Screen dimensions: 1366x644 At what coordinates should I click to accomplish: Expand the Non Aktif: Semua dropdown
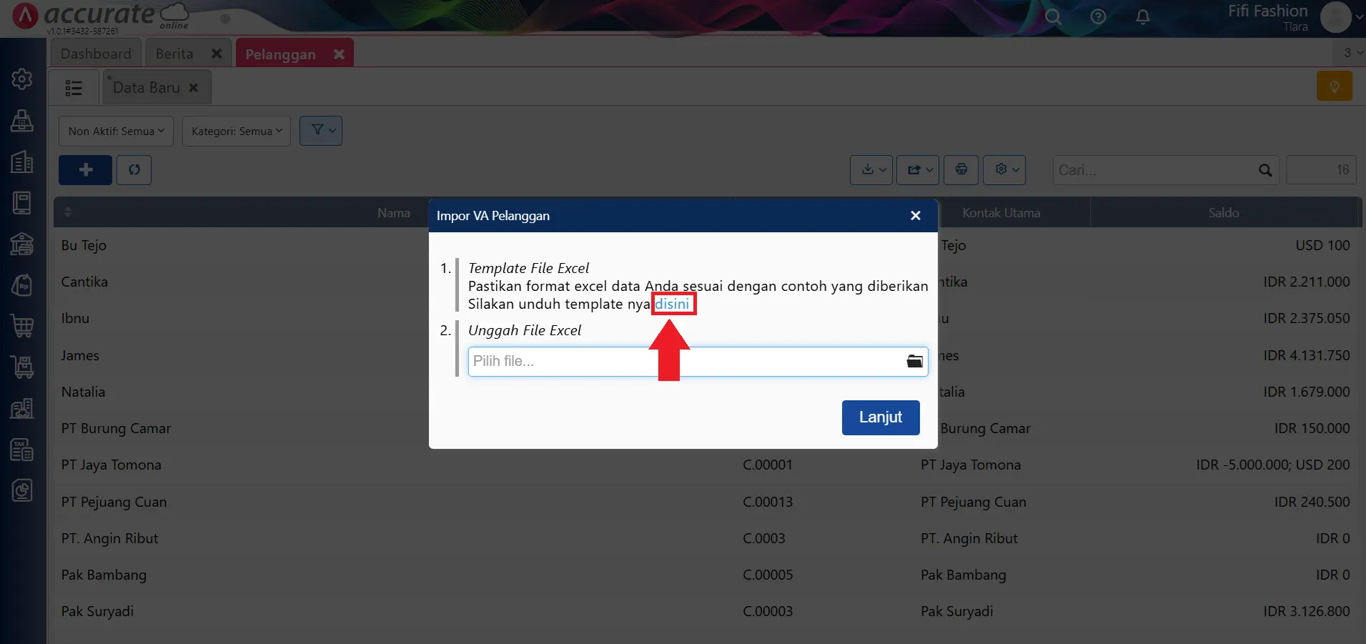[116, 132]
